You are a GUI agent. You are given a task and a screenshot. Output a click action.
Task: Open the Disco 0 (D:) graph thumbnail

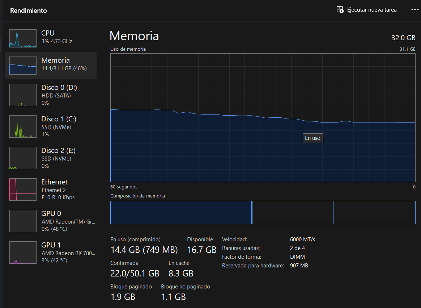pos(23,95)
